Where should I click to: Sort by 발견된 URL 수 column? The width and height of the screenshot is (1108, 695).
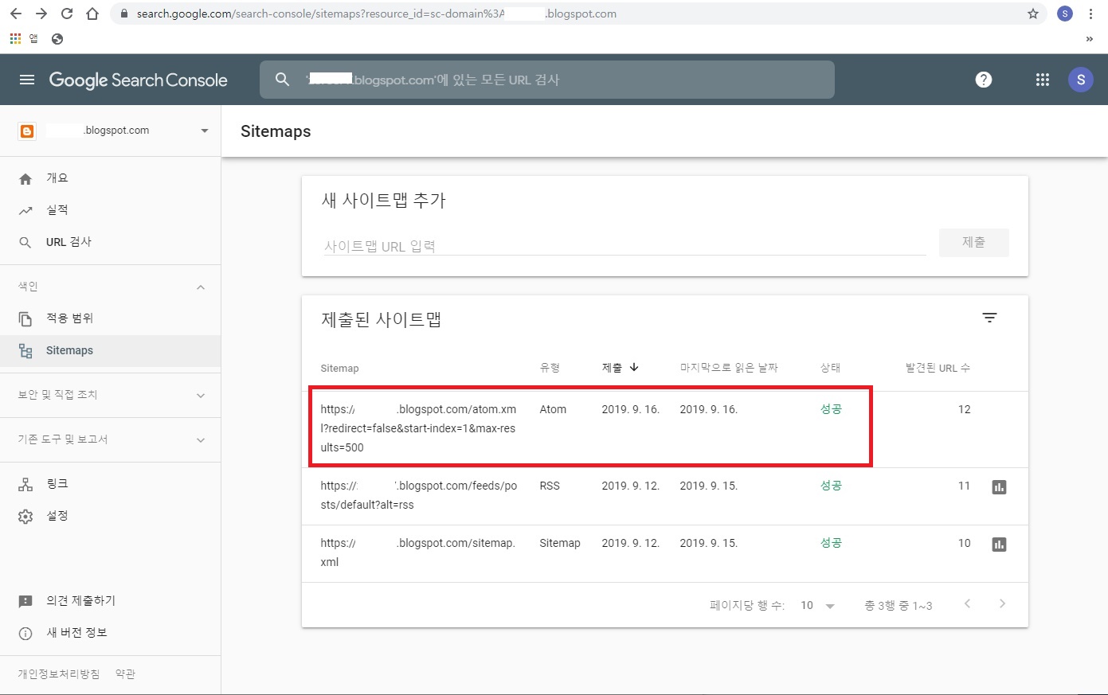tap(938, 368)
